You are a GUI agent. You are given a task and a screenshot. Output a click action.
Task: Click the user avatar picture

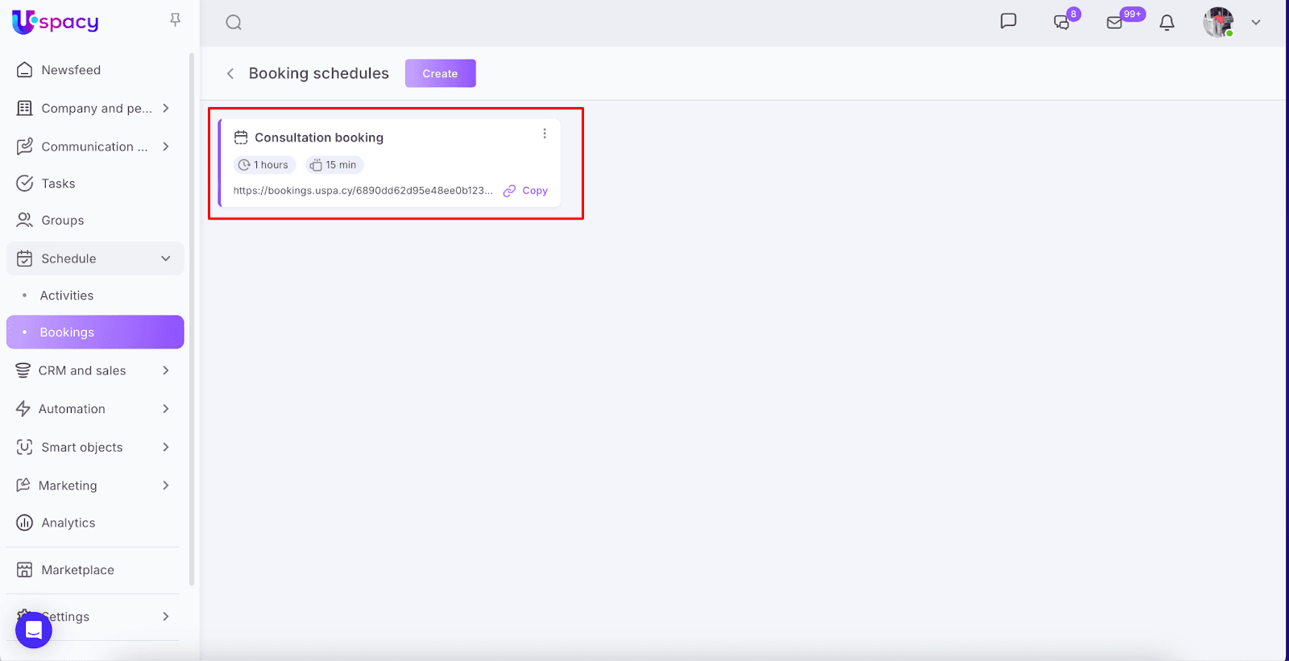1218,23
